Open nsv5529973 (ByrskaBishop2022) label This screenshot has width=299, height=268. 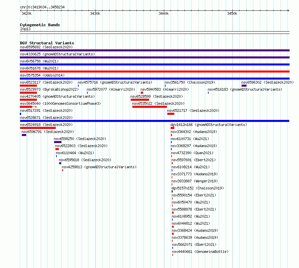click(49, 89)
